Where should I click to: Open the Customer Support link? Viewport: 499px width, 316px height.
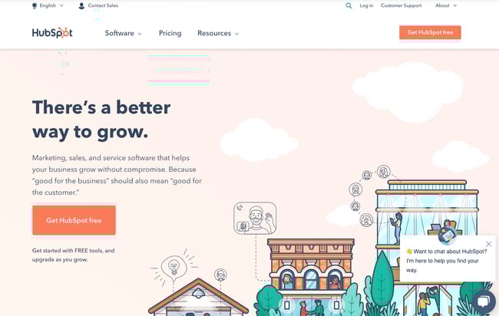(x=401, y=5)
